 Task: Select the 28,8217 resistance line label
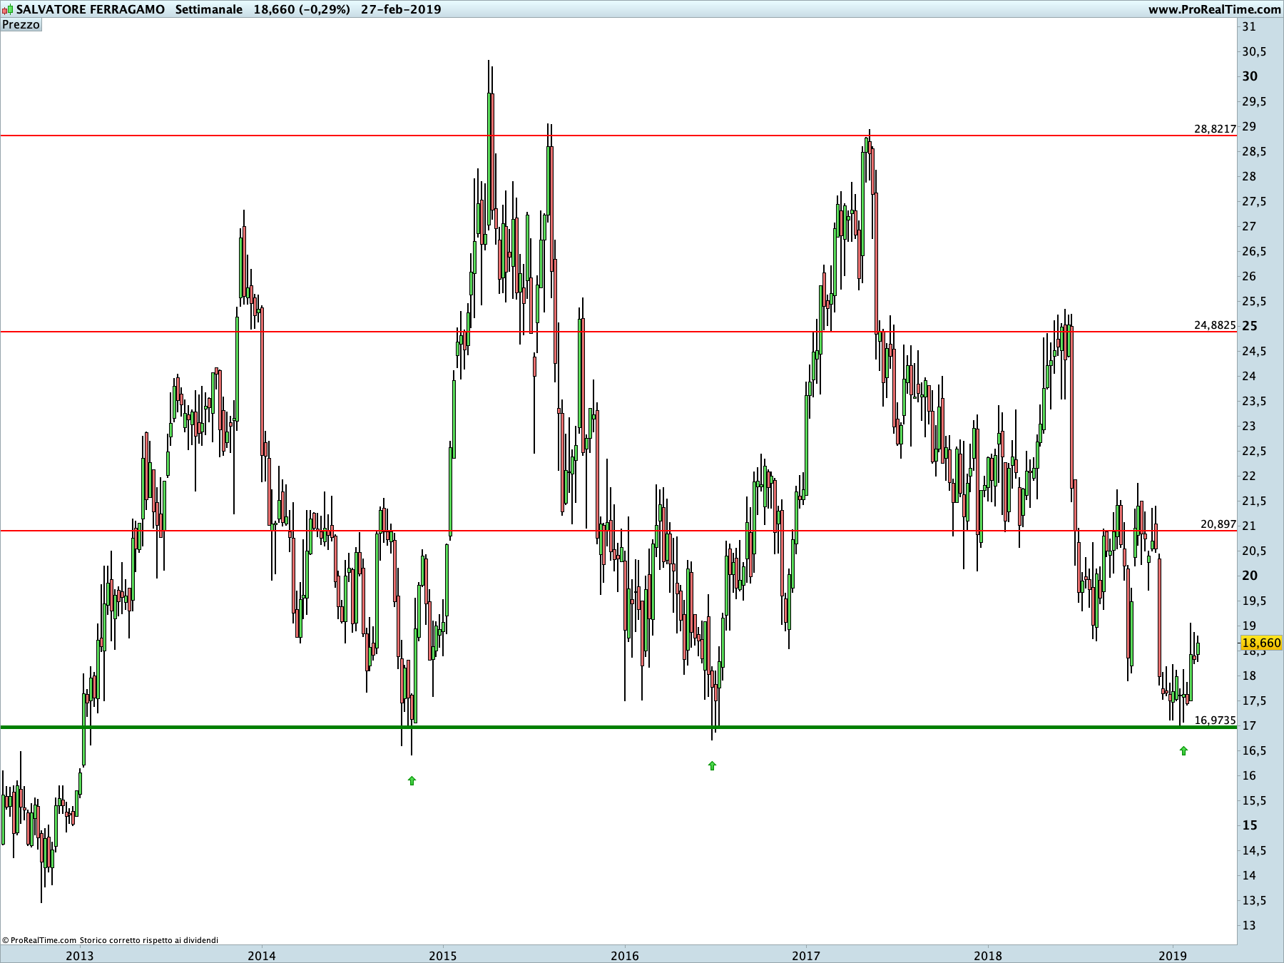tap(1215, 128)
